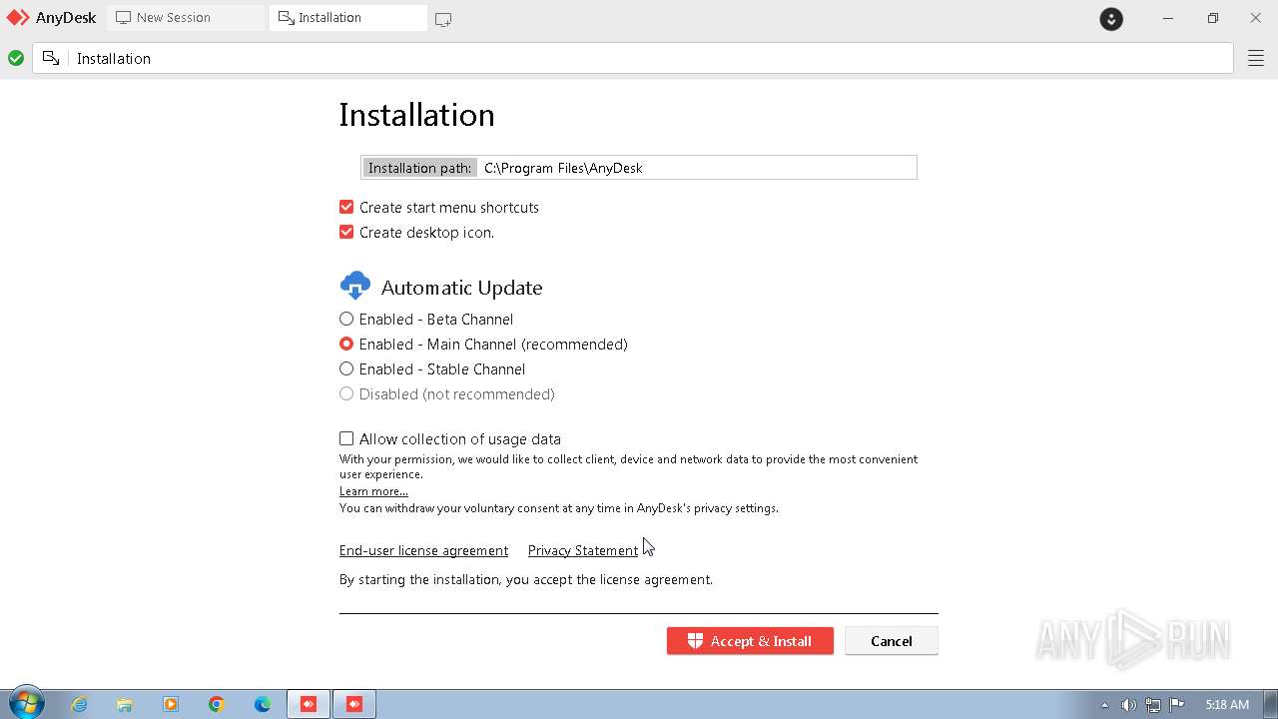Switch to the first AnyDesk taskbar window
1278x719 pixels.
(x=309, y=704)
